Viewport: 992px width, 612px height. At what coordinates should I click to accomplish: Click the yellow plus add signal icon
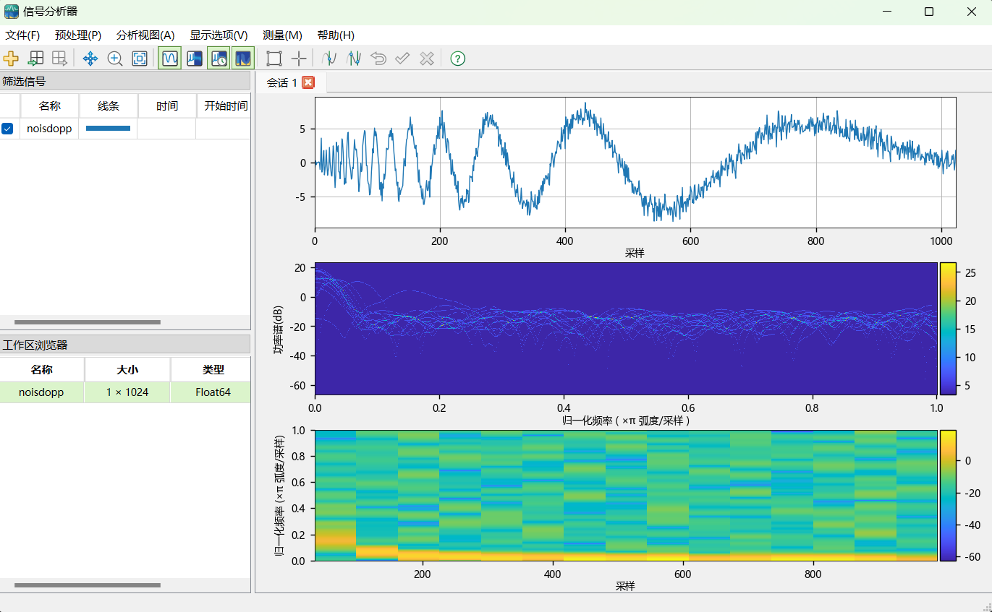coord(11,59)
